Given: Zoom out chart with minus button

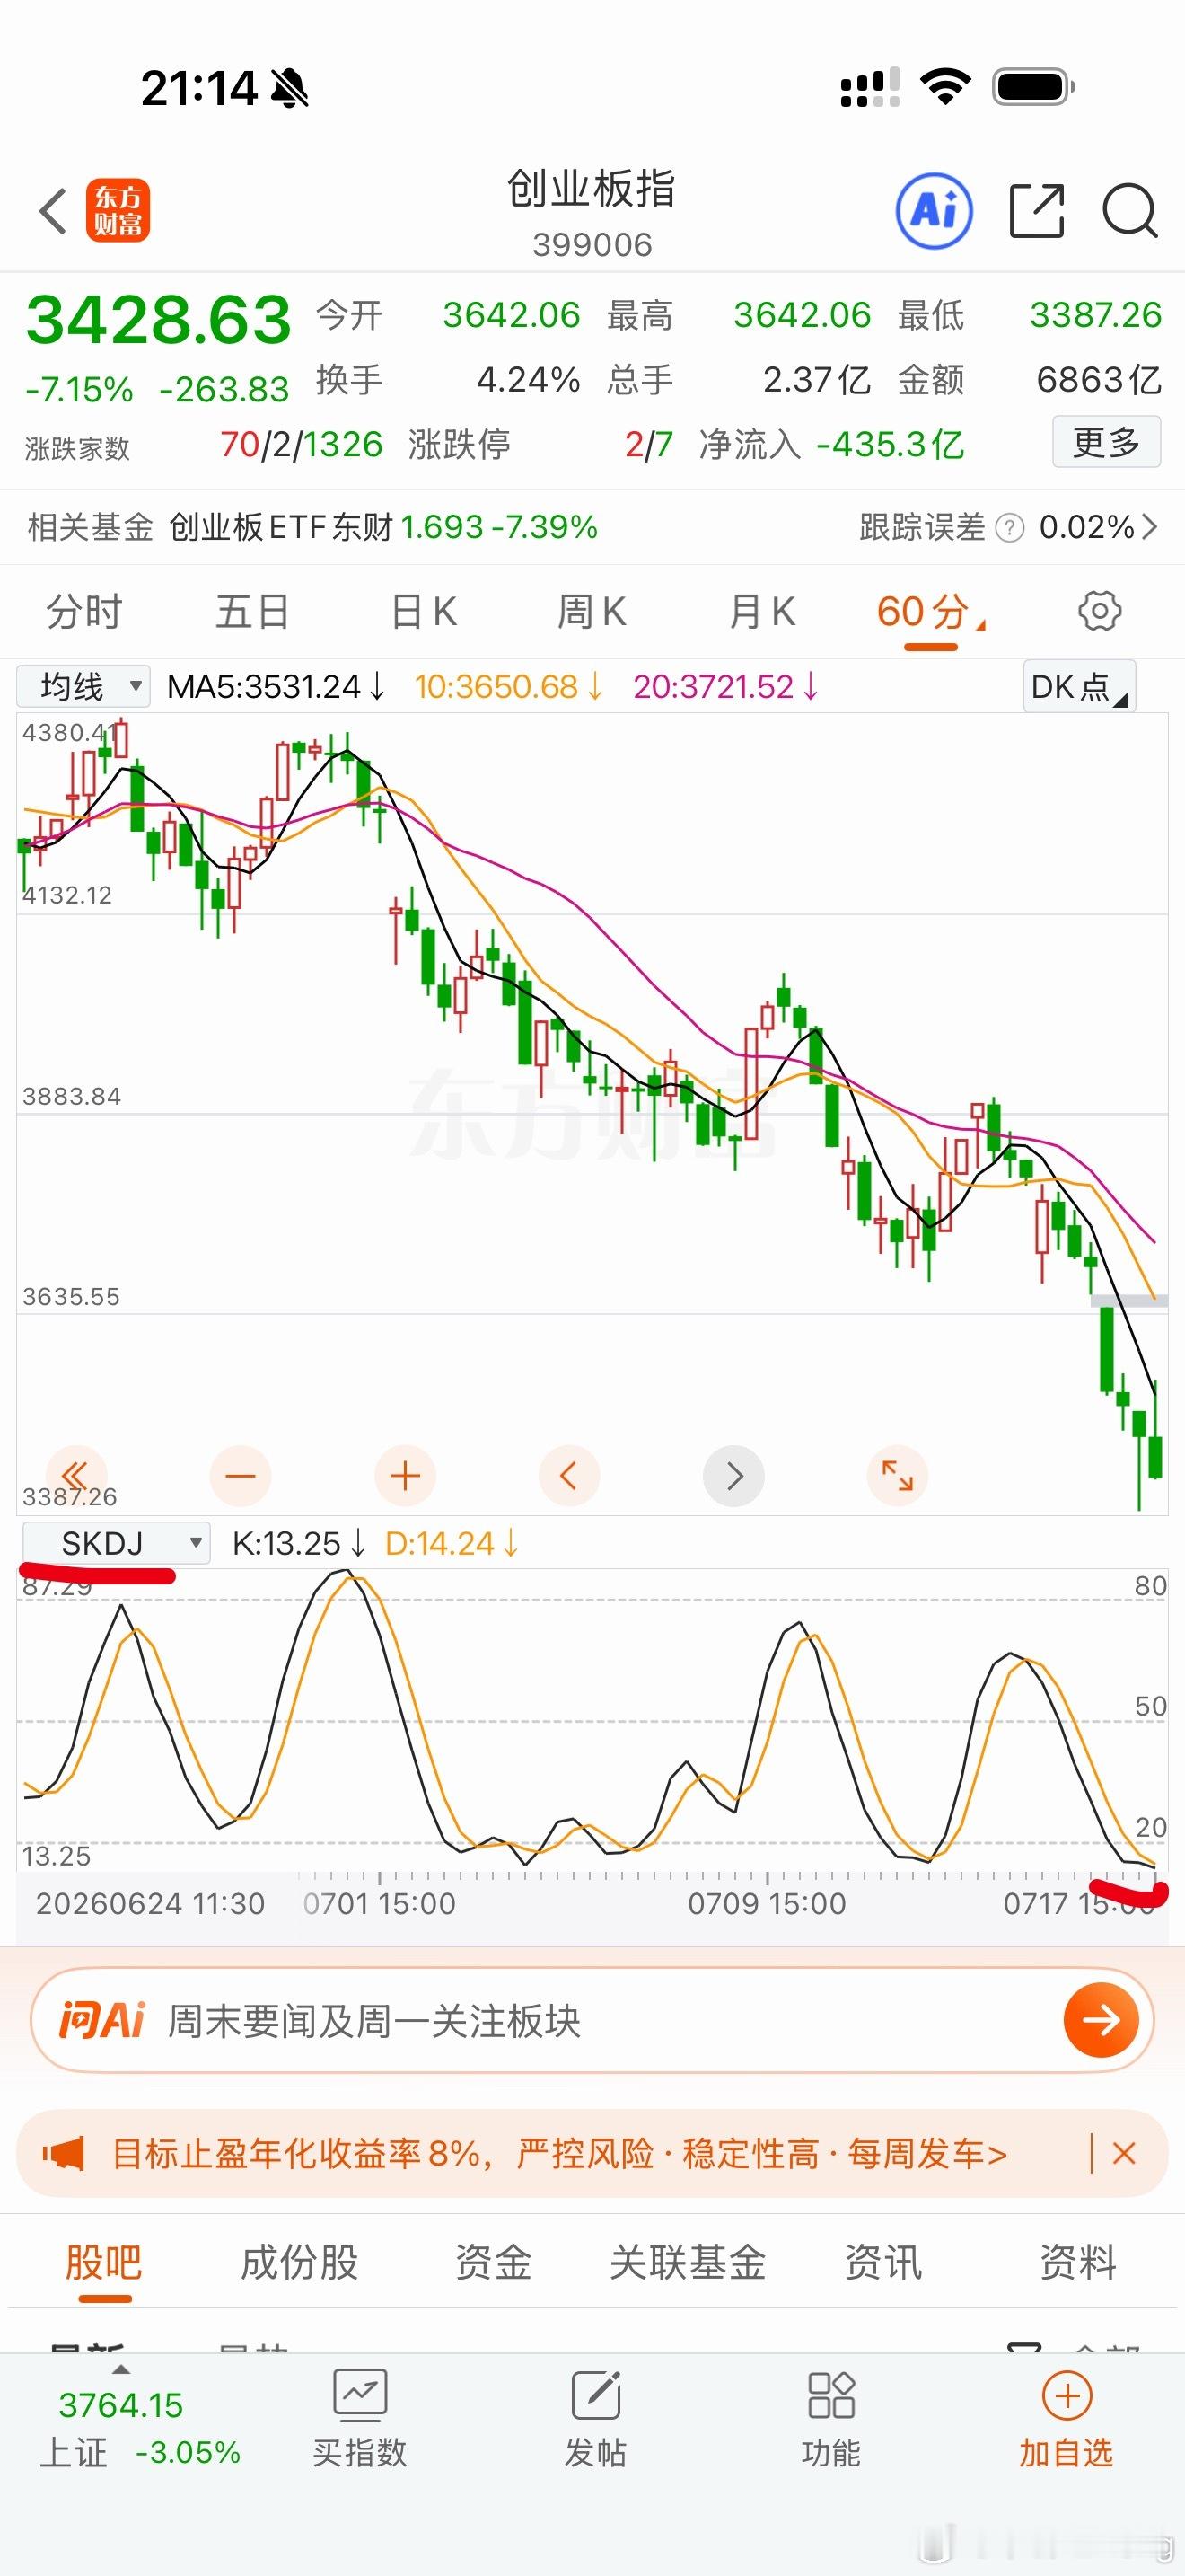Looking at the screenshot, I should pos(240,1475).
